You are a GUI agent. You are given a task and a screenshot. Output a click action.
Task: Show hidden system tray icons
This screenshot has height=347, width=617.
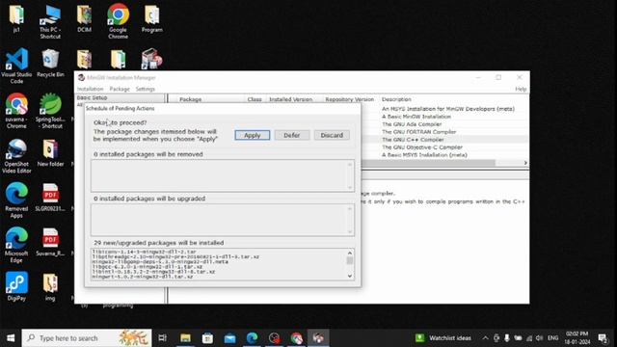pos(485,338)
